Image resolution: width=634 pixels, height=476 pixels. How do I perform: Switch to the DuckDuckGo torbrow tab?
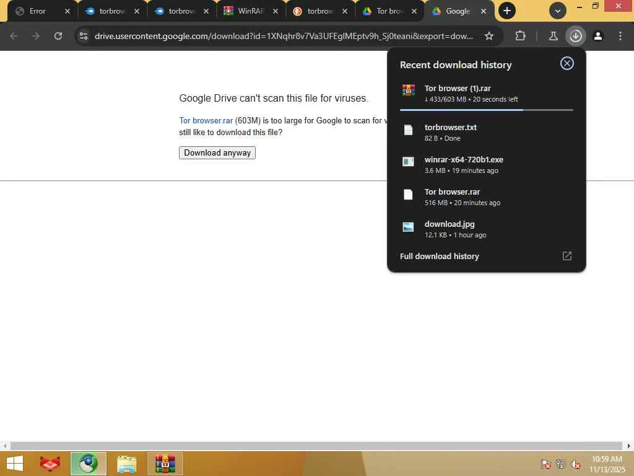[320, 11]
